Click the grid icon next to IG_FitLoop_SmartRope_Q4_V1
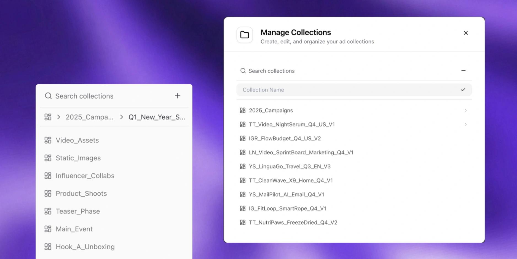Viewport: 517px width, 259px height. (243, 208)
